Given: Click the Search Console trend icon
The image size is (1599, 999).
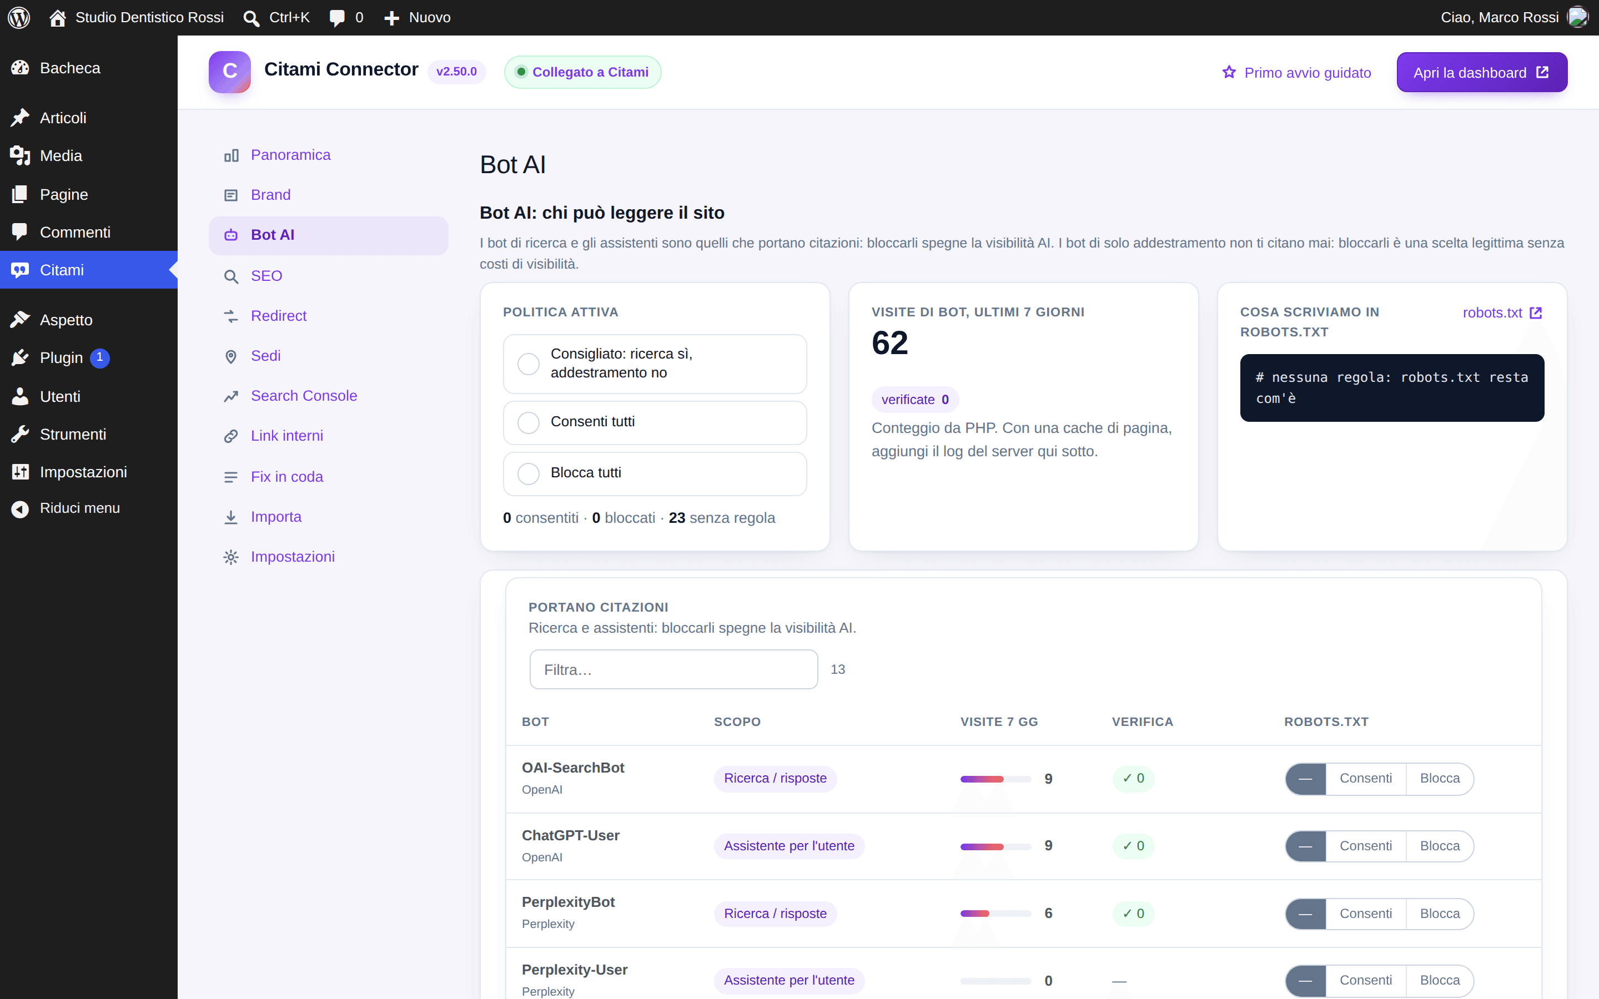Looking at the screenshot, I should [230, 396].
